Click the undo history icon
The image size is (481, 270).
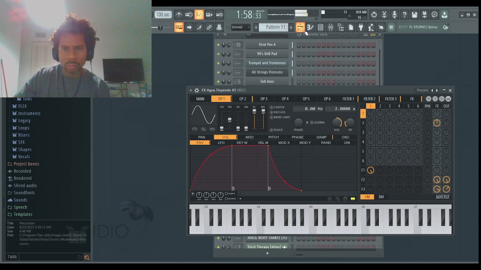click(x=374, y=15)
